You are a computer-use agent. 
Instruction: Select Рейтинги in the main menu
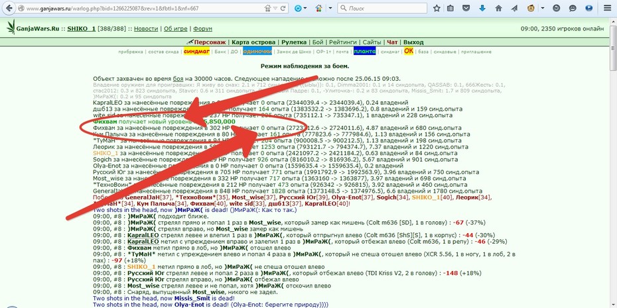click(343, 42)
